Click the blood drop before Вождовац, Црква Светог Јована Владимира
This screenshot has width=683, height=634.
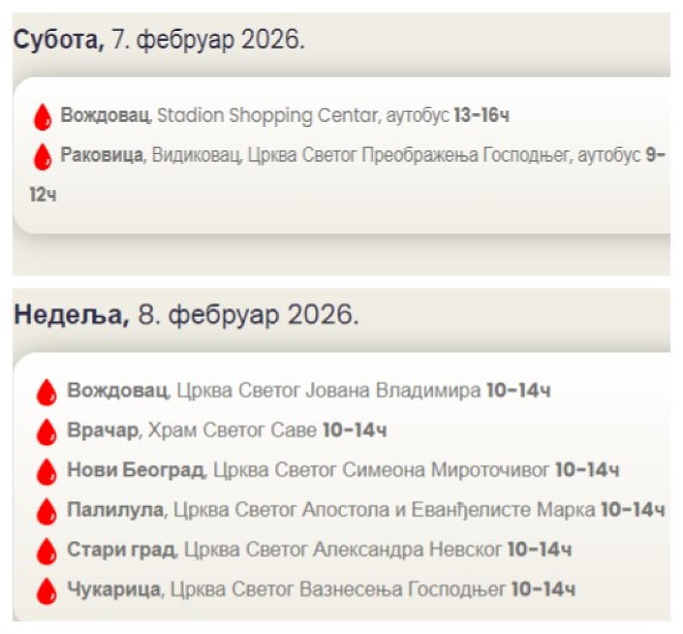(x=46, y=392)
